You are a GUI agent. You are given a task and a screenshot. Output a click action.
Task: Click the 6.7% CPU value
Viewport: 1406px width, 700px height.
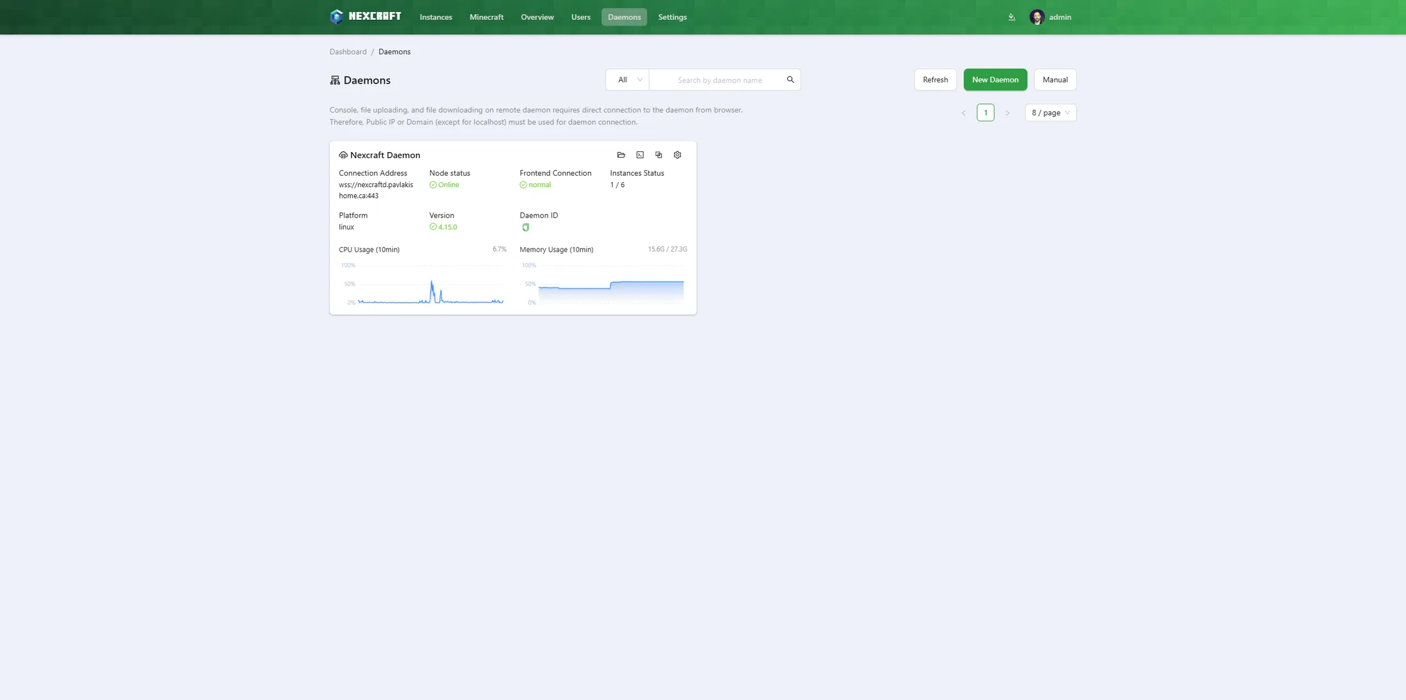(x=499, y=249)
